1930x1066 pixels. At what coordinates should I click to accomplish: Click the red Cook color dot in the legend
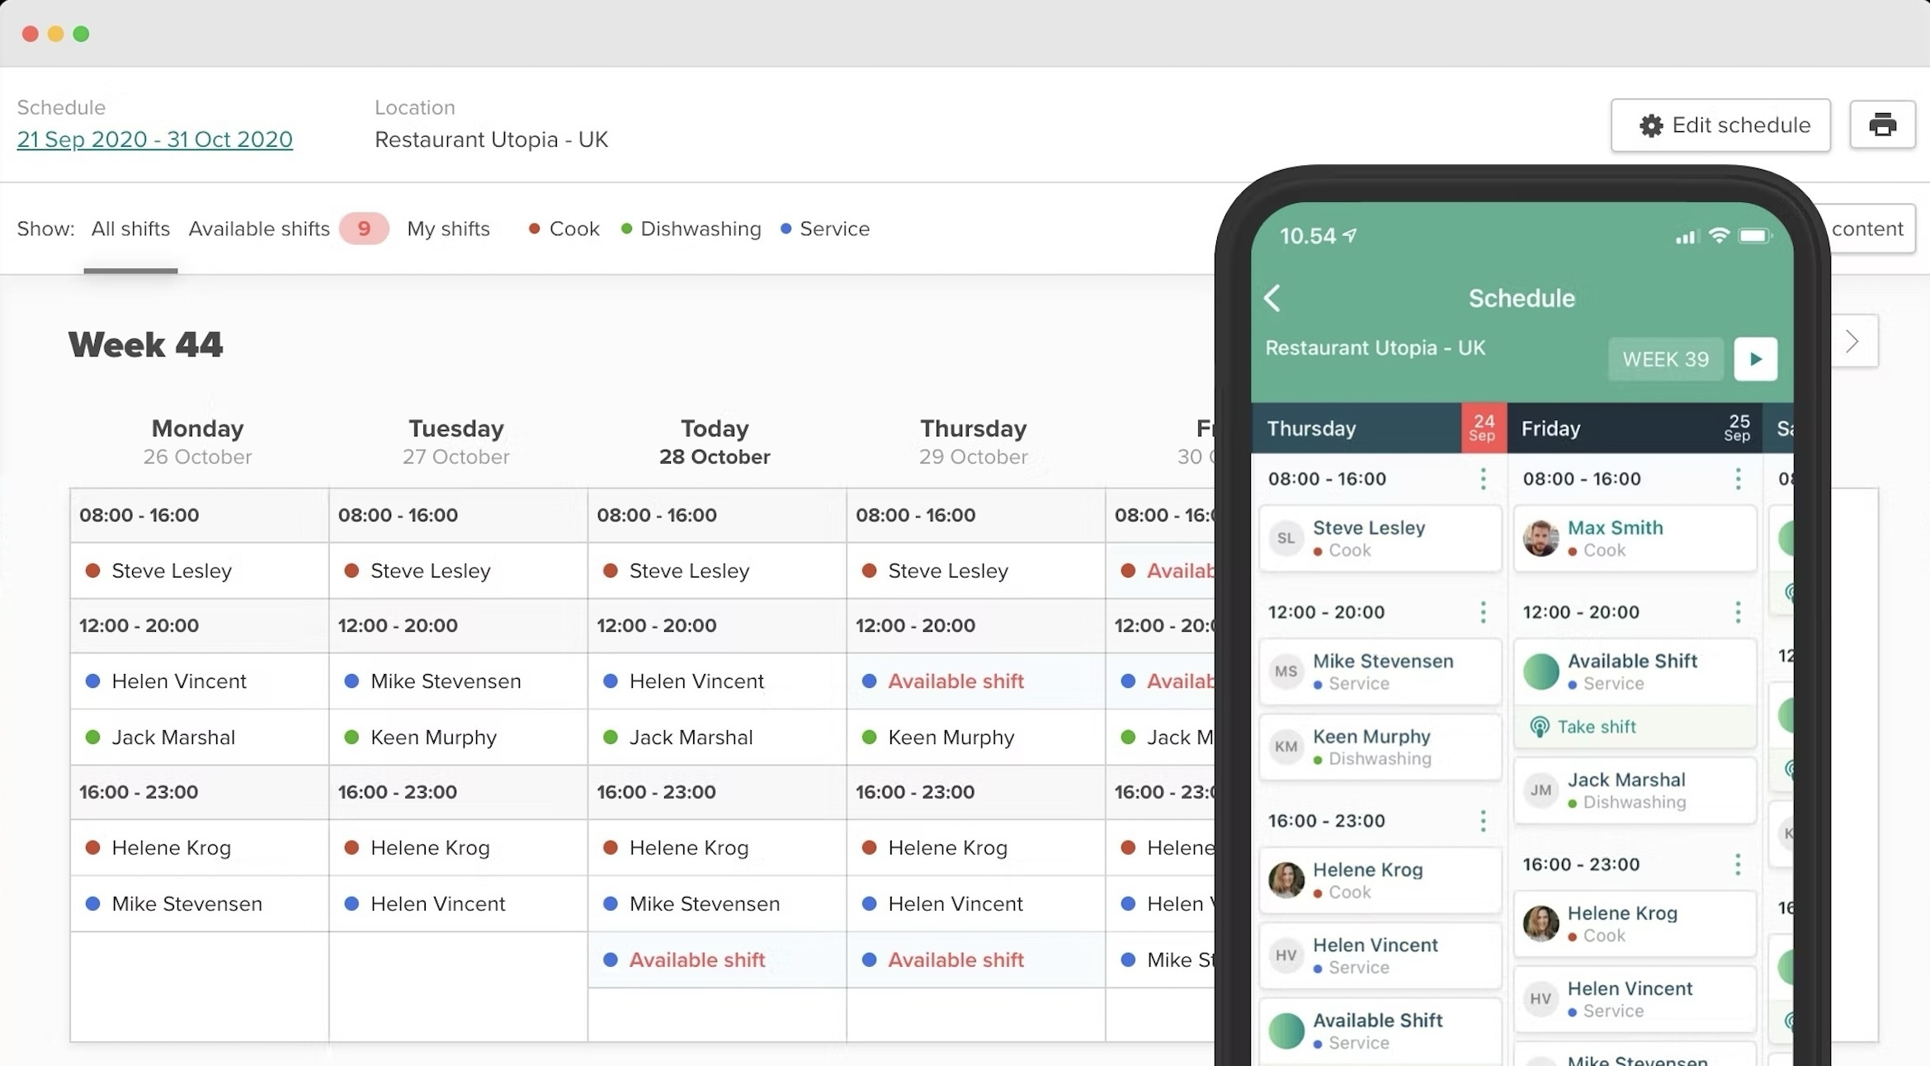[535, 229]
